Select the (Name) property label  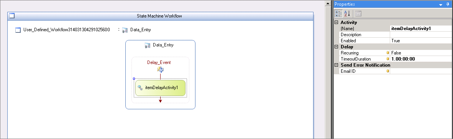click(347, 29)
